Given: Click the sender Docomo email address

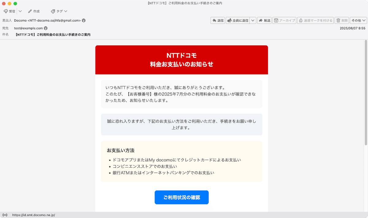Looking at the screenshot, I should [47, 21].
